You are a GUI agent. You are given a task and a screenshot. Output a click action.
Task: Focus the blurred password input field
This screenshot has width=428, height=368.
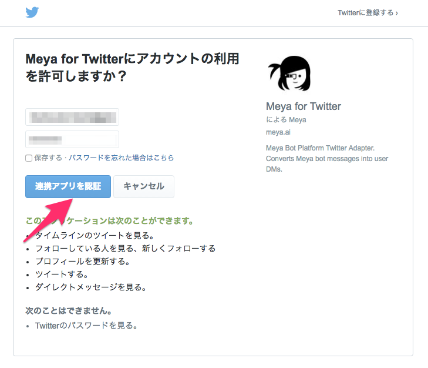72,139
